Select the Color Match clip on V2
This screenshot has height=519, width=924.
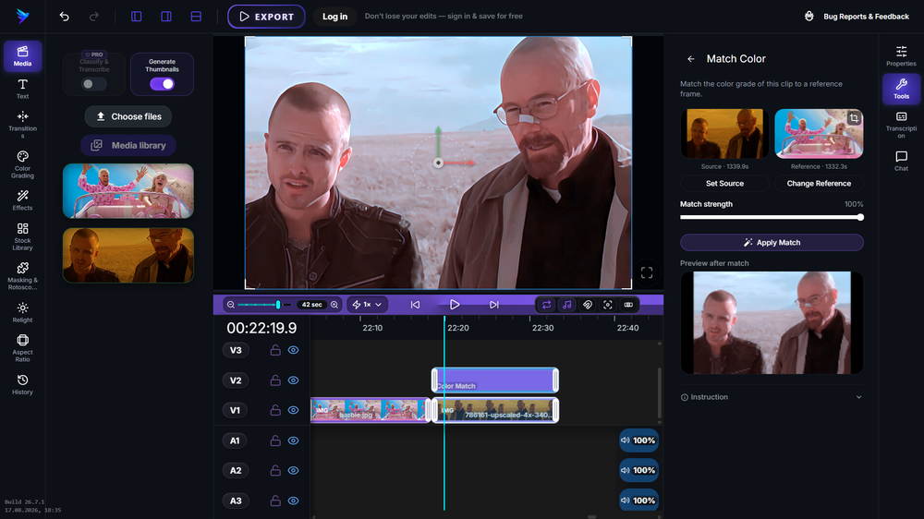[x=495, y=380]
